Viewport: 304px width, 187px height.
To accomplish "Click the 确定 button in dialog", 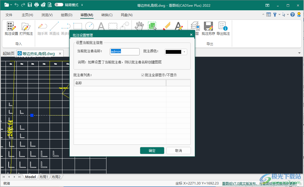I will pos(152,151).
